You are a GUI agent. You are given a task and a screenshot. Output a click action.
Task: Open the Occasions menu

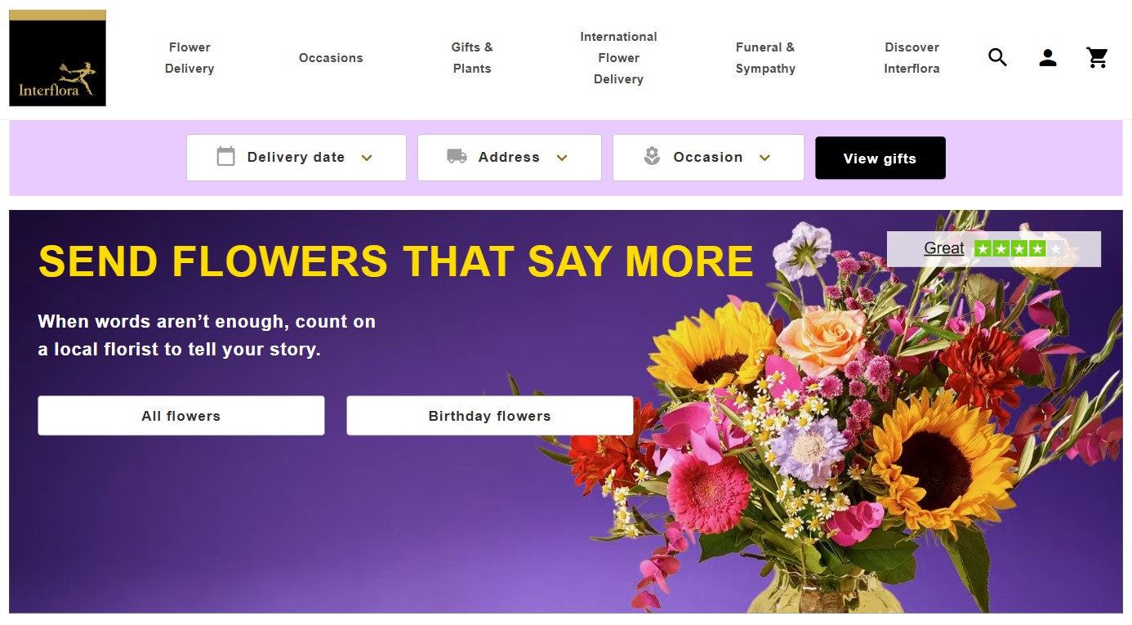tap(331, 58)
